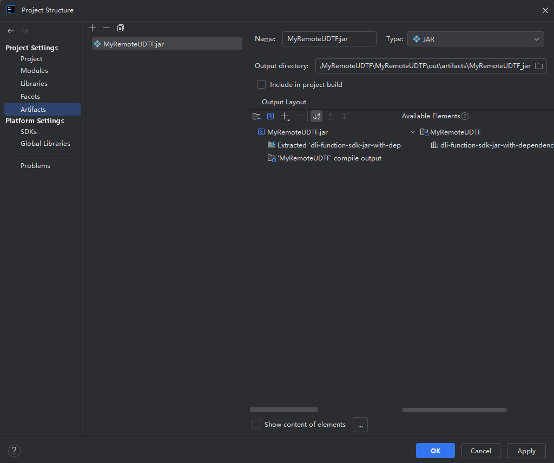Open the SDKs platform settings
Screen dimensions: 554x463
[x=29, y=132]
